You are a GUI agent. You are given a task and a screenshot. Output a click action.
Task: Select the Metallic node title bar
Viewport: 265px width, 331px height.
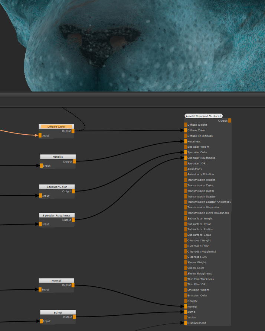[x=58, y=157]
